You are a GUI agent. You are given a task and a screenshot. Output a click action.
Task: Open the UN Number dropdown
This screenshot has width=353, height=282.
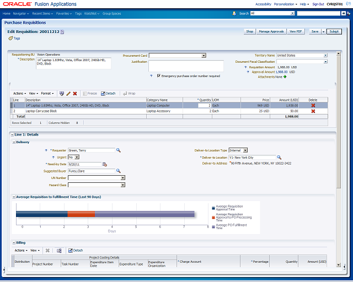(122, 178)
